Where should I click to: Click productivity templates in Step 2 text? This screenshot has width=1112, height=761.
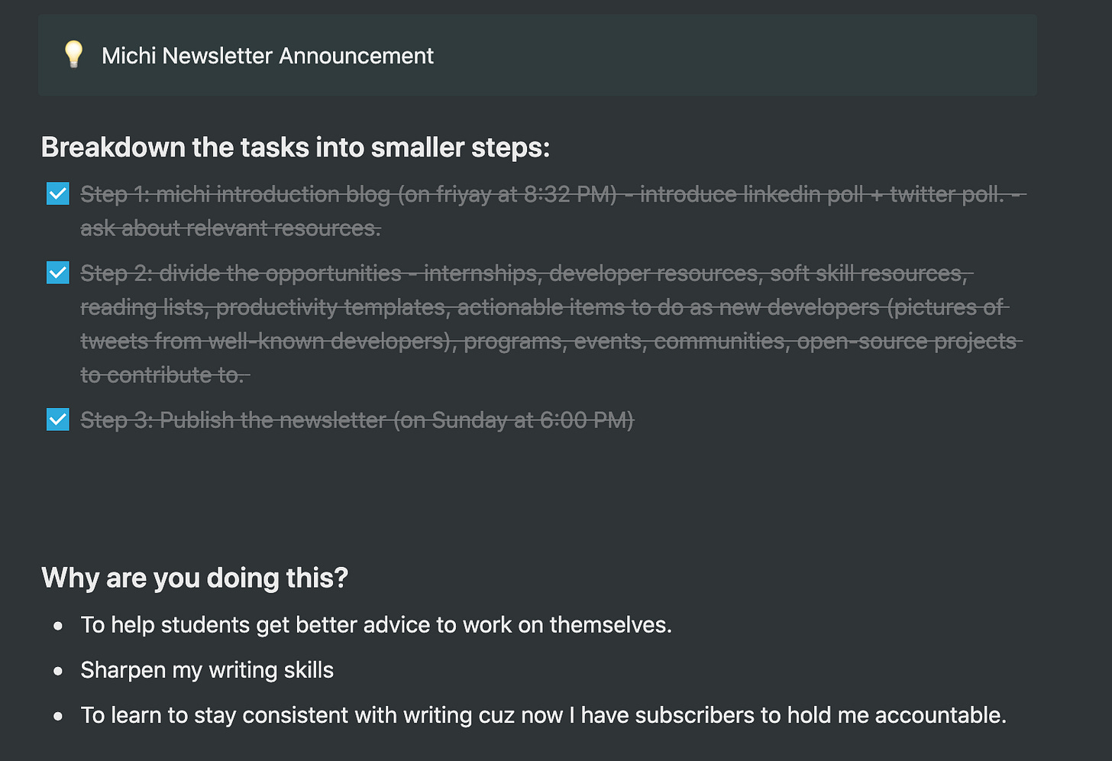tap(331, 307)
